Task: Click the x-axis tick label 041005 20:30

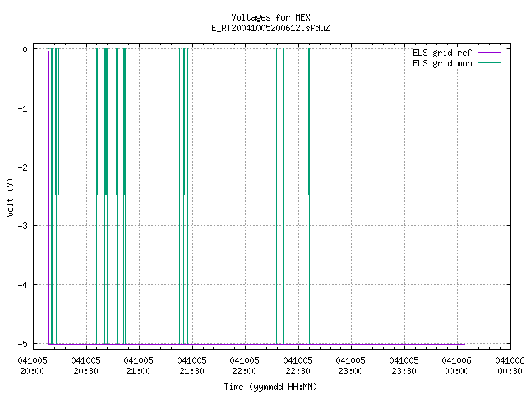Action: click(x=85, y=366)
